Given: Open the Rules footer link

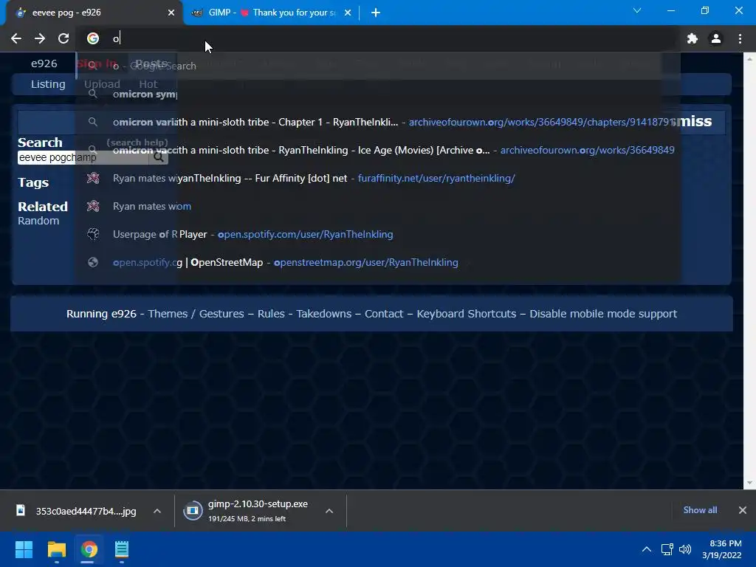Looking at the screenshot, I should point(271,314).
